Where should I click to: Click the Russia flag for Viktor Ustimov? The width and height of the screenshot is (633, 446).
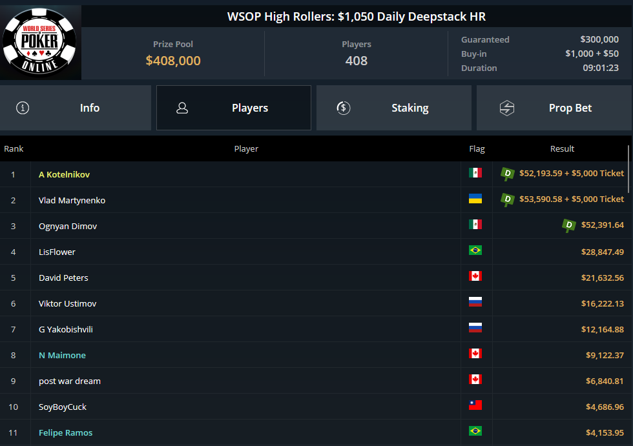click(475, 302)
